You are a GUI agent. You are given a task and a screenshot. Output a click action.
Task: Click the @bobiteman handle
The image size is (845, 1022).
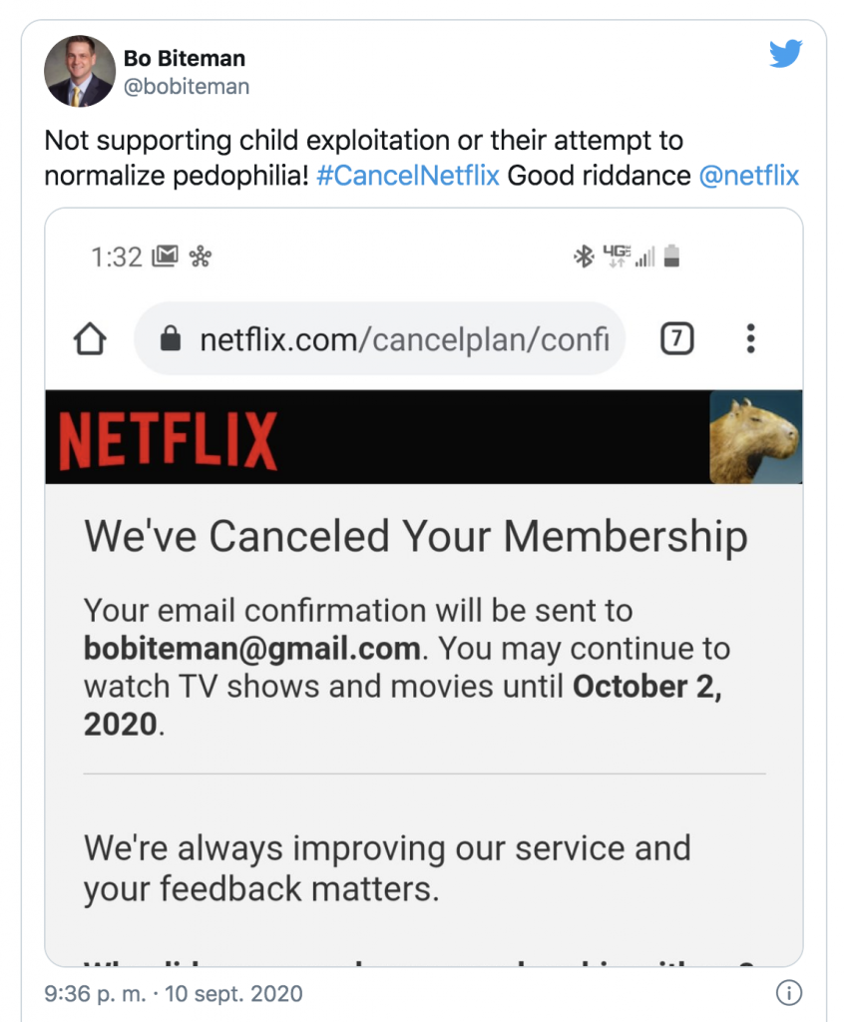(x=186, y=87)
